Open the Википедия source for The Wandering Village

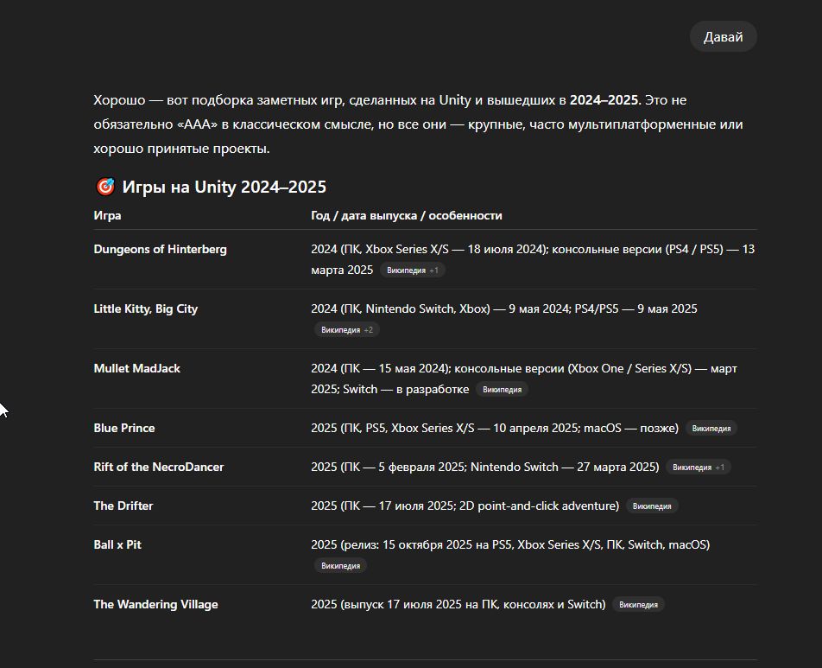638,605
